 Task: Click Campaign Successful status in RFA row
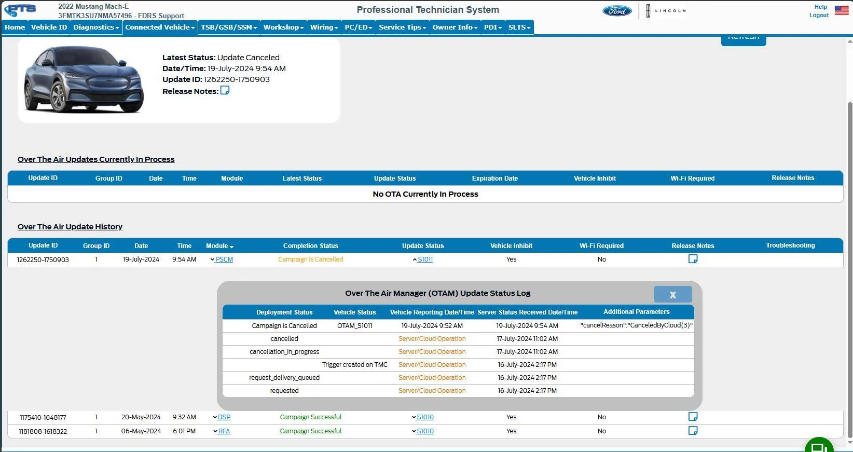click(x=311, y=431)
